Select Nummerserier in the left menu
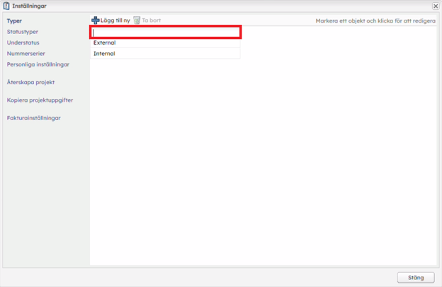442x287 pixels. point(25,53)
